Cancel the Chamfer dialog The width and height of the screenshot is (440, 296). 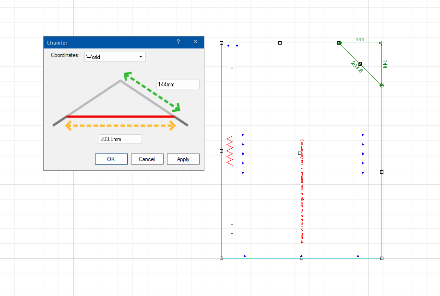click(147, 159)
